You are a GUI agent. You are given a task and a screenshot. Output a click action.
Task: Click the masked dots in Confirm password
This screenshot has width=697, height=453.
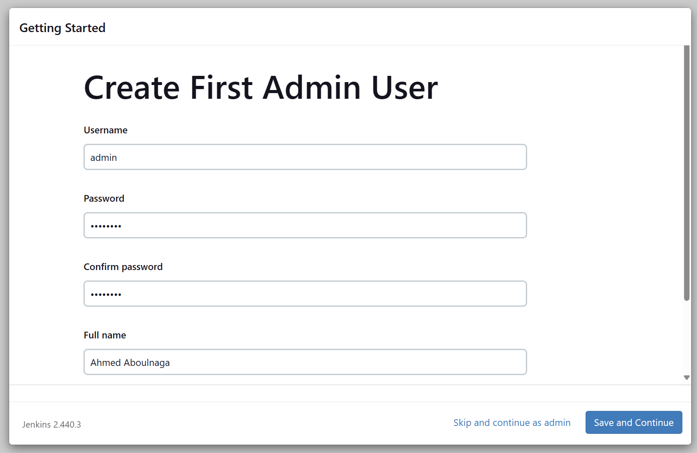click(106, 295)
